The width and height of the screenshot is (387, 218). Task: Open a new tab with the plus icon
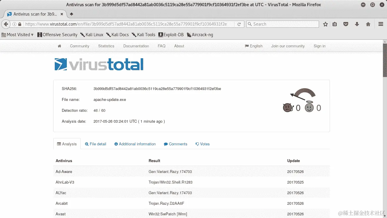point(71,14)
